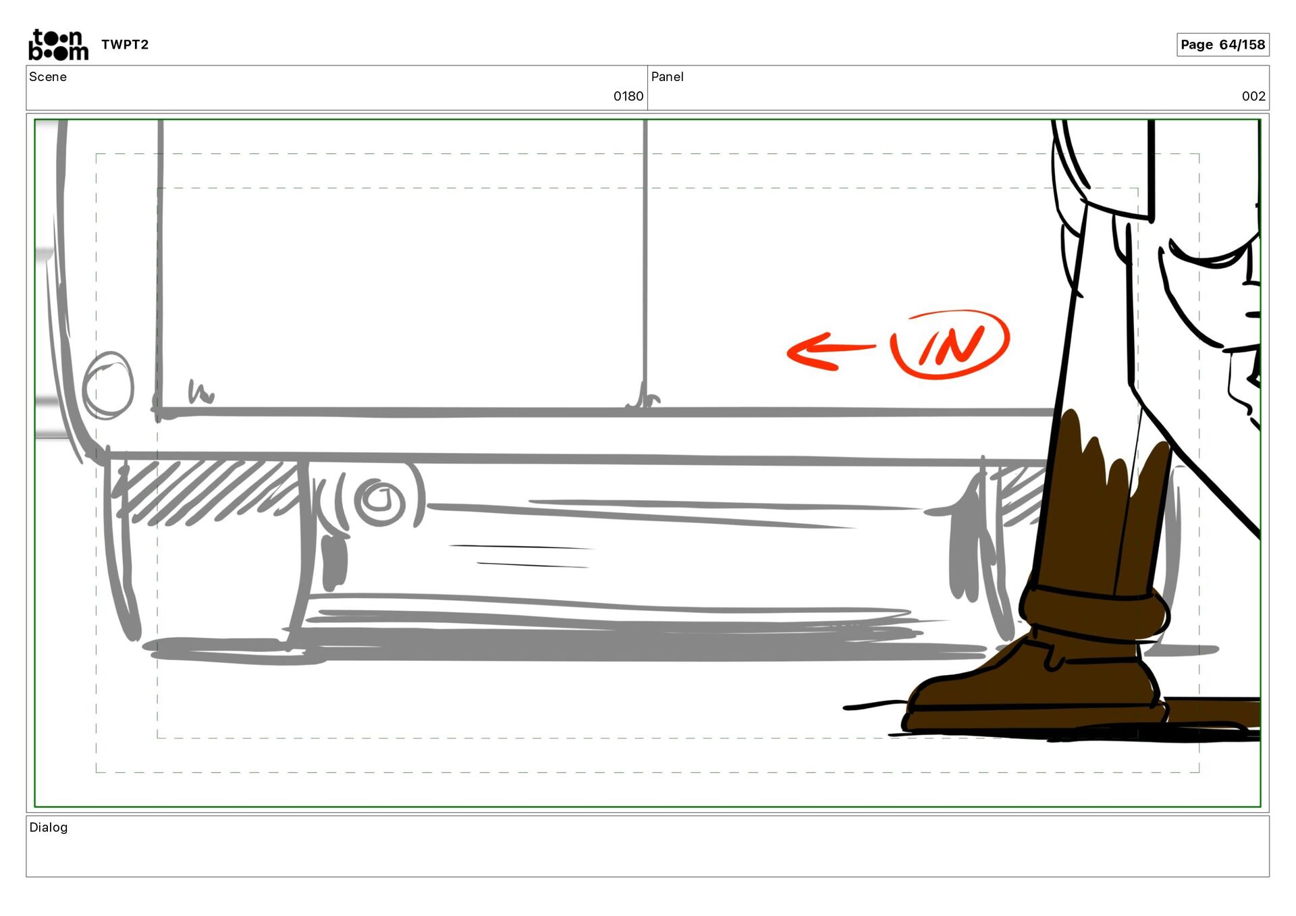Select the scene number 0180
The height and width of the screenshot is (916, 1296).
coord(628,97)
